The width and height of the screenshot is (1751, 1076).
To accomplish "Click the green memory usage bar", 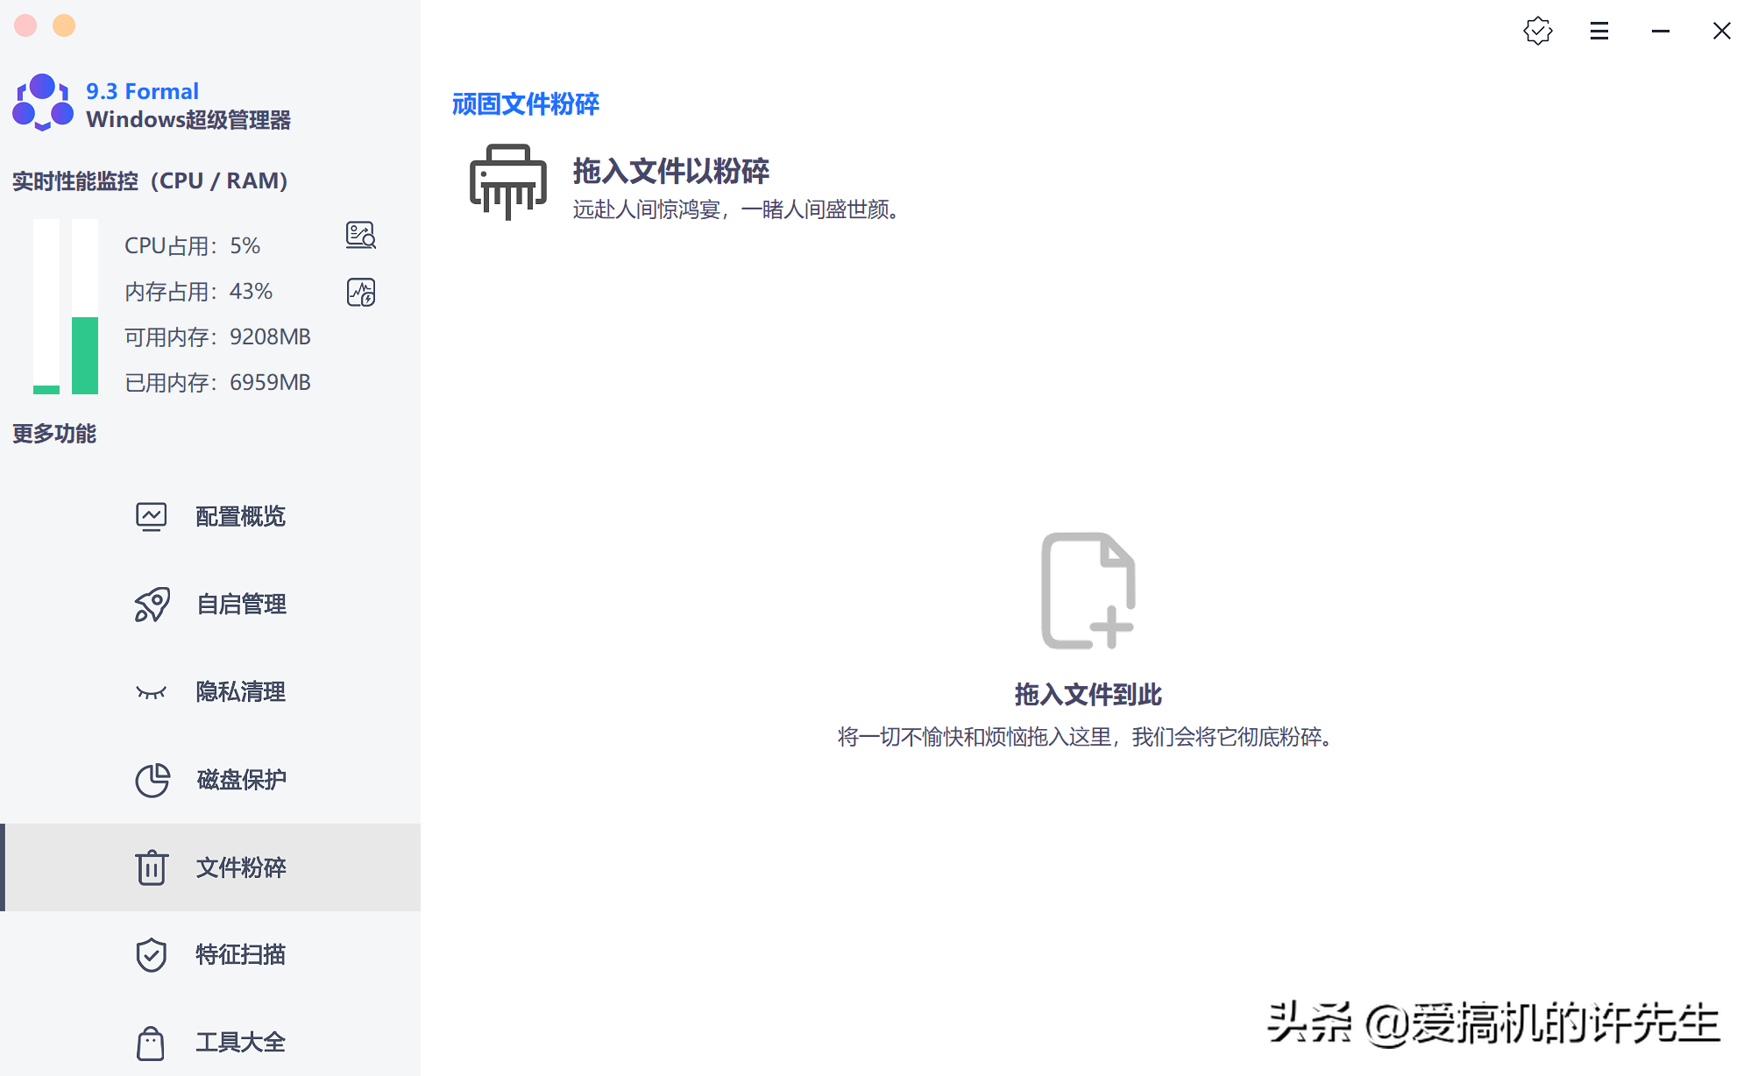I will click(x=85, y=355).
